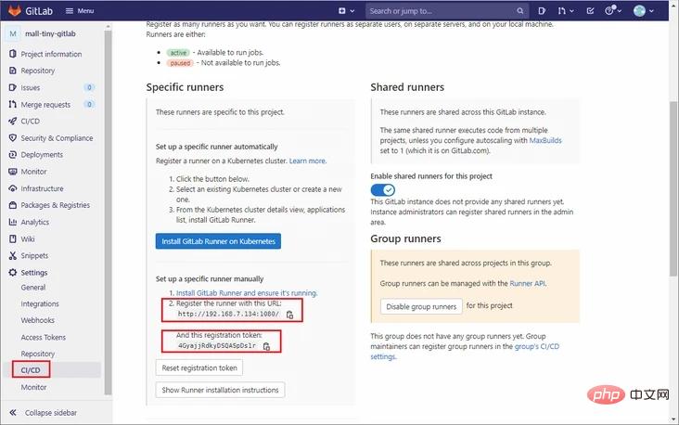
Task: Click Show Runner installation instructions
Action: point(220,390)
